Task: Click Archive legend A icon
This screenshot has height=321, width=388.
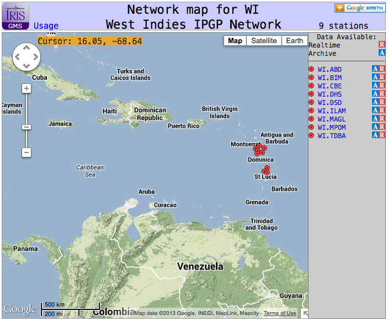Action: click(x=382, y=52)
